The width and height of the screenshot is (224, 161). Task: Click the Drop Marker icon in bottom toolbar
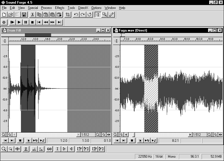(x=26, y=149)
